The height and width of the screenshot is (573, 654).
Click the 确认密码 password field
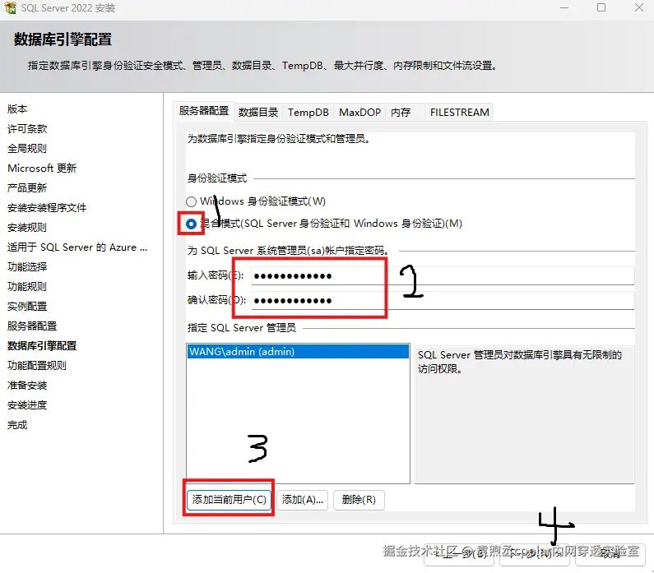pyautogui.click(x=443, y=300)
